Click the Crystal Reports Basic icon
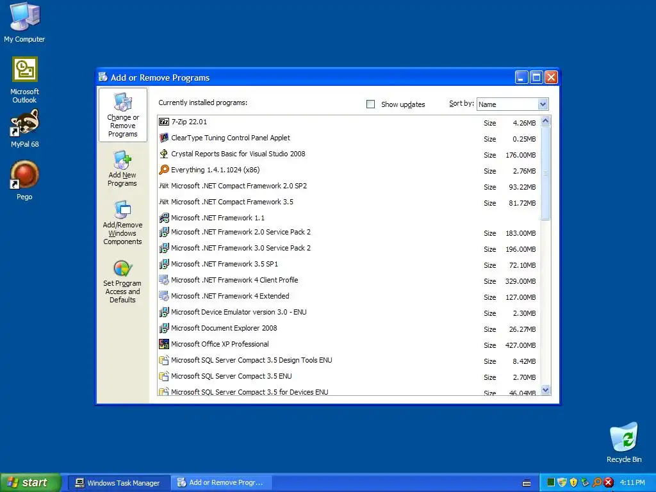Viewport: 656px width, 492px height. click(164, 154)
